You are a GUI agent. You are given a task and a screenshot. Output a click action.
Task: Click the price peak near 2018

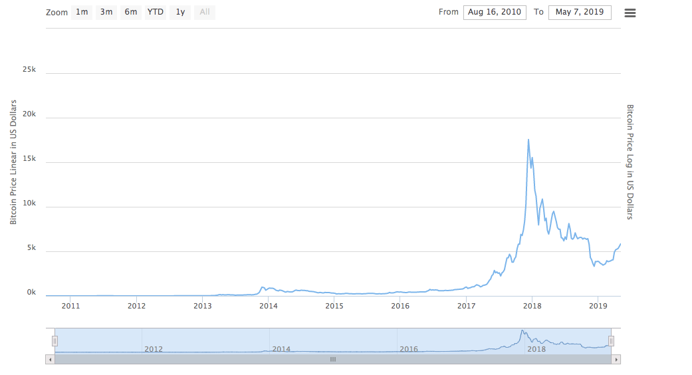pyautogui.click(x=528, y=140)
